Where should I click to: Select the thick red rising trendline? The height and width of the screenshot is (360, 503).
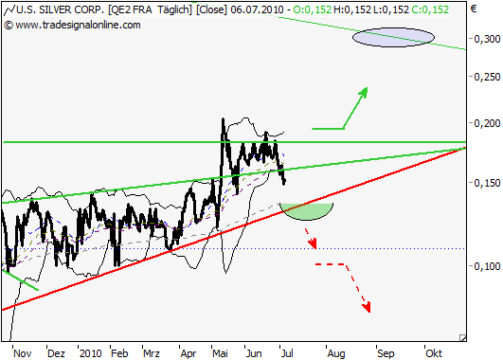pyautogui.click(x=234, y=228)
